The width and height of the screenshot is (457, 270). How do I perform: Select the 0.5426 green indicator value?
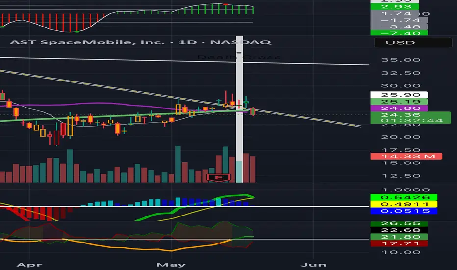(x=404, y=198)
